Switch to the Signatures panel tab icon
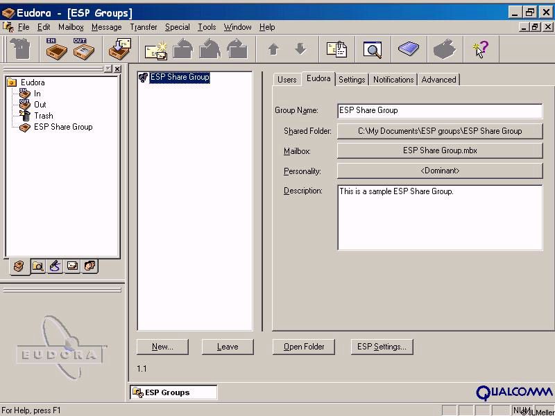The height and width of the screenshot is (416, 555). coord(55,266)
